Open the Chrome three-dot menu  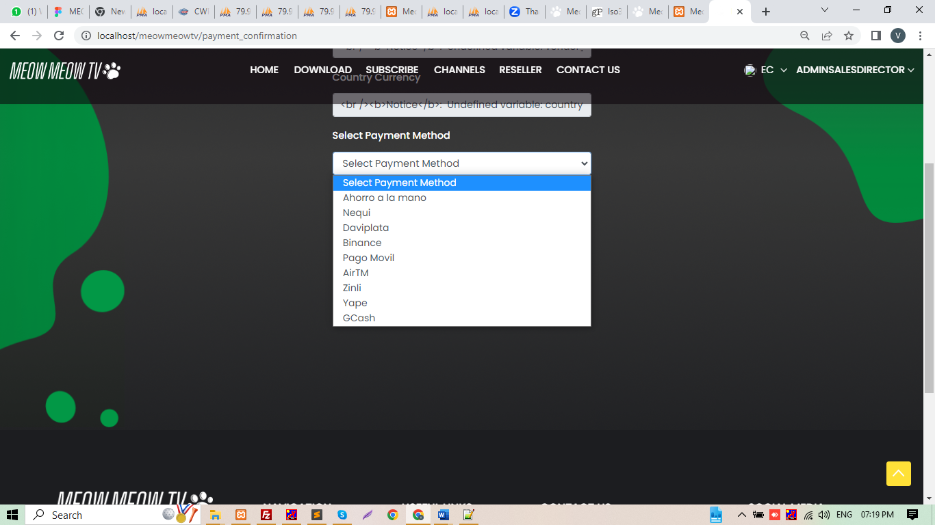coord(920,36)
